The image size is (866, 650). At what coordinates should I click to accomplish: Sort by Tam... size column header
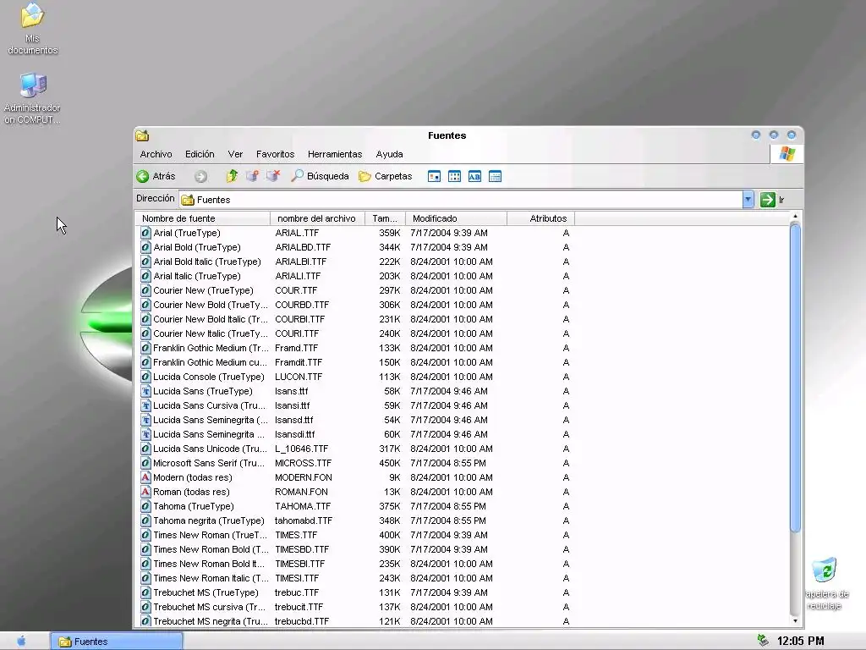385,218
